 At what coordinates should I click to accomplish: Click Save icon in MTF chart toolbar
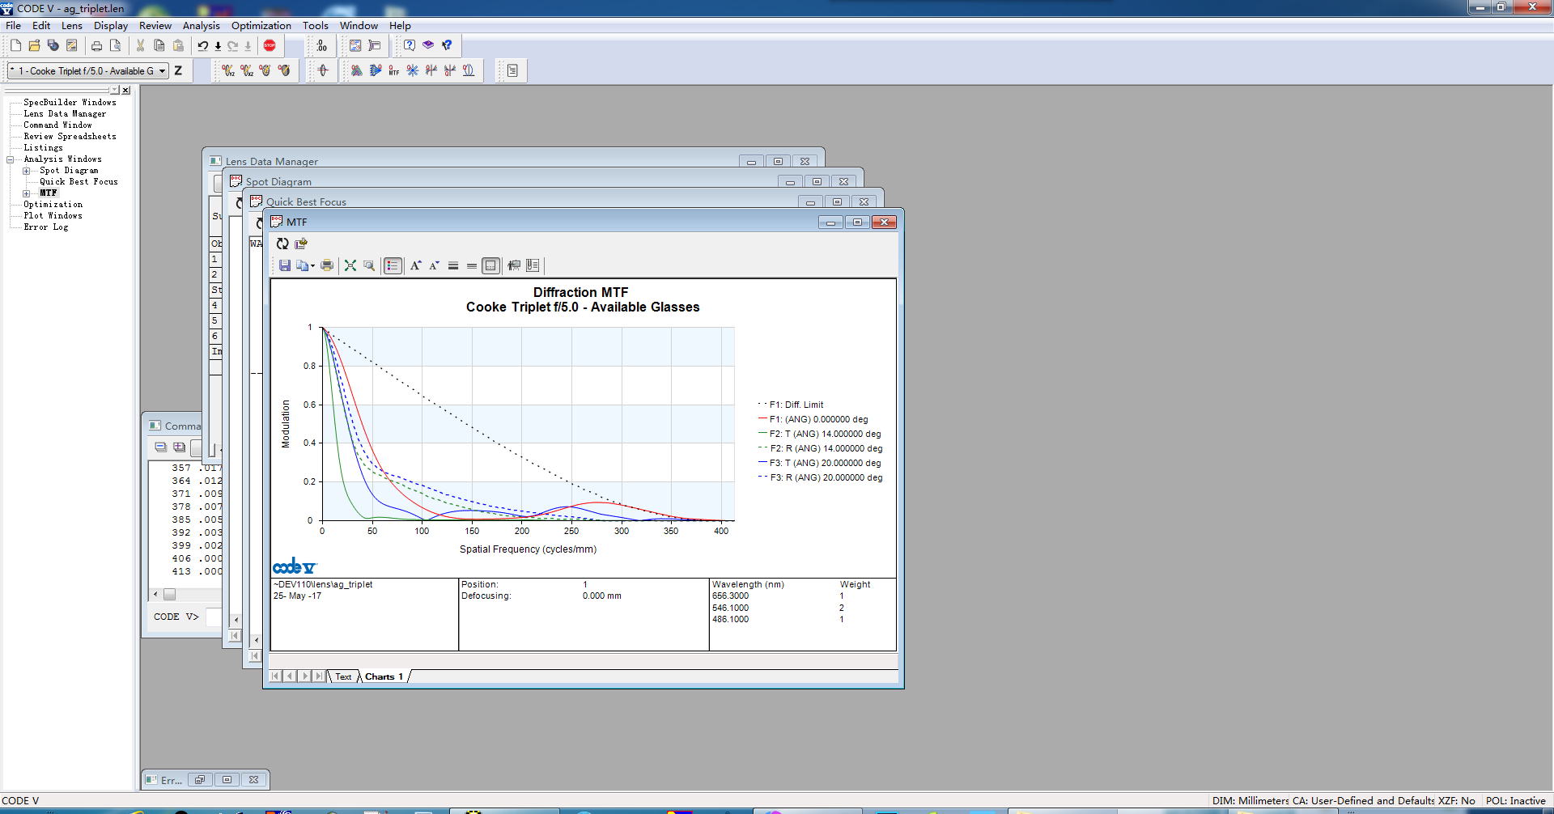(x=285, y=265)
